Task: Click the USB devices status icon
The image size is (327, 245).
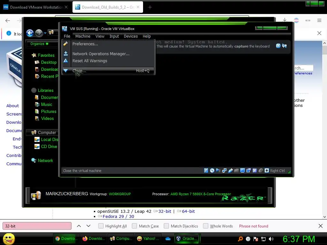Action: (230, 171)
